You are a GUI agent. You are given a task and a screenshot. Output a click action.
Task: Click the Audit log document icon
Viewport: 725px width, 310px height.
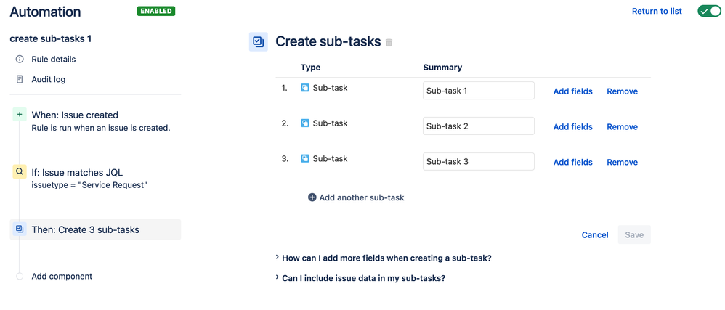click(x=20, y=80)
